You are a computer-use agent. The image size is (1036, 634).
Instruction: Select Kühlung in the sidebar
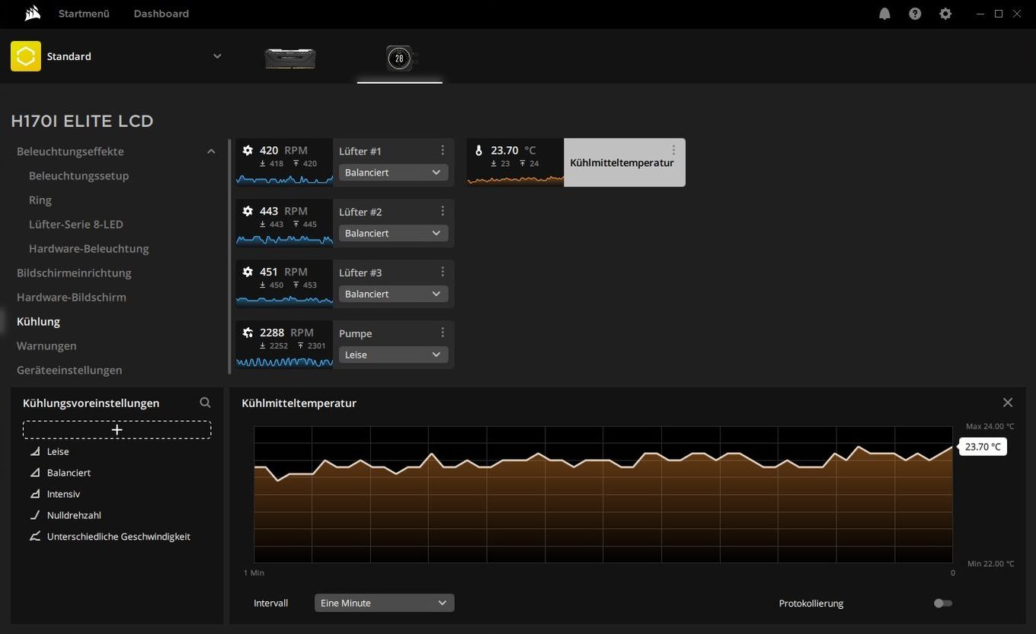(38, 322)
